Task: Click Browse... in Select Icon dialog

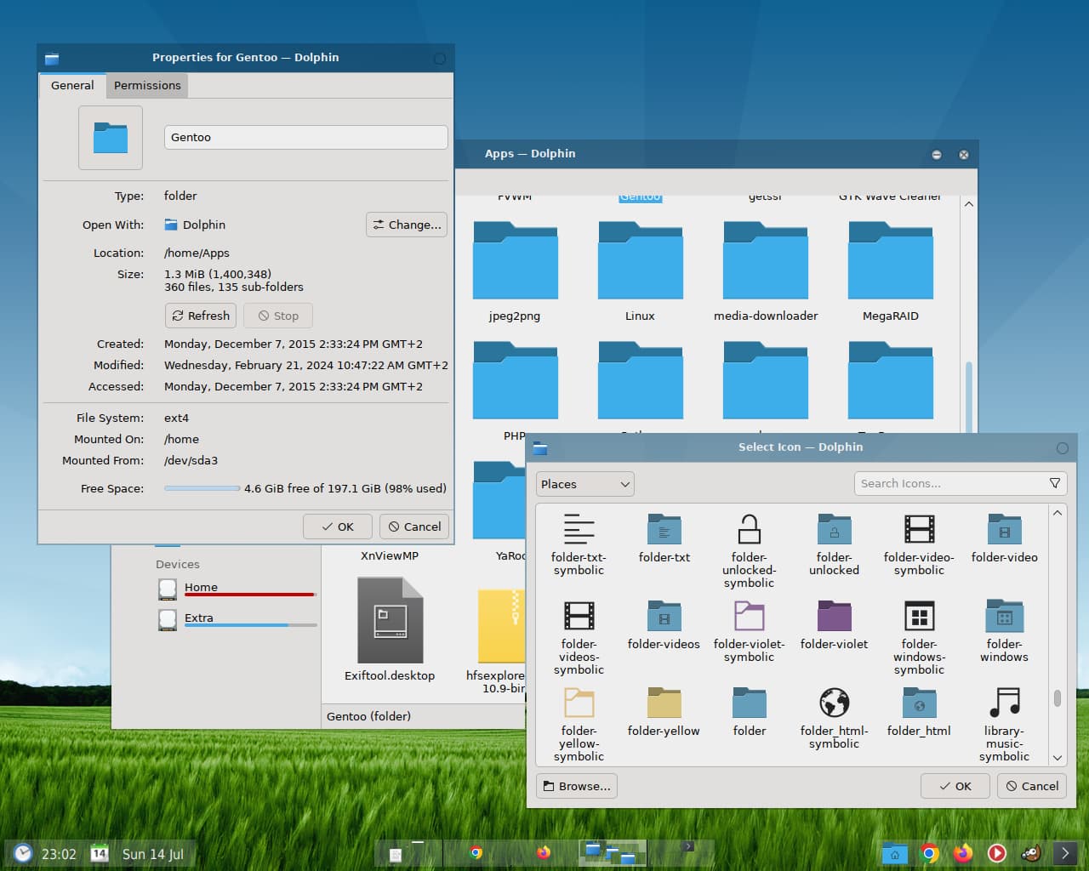Action: click(577, 786)
